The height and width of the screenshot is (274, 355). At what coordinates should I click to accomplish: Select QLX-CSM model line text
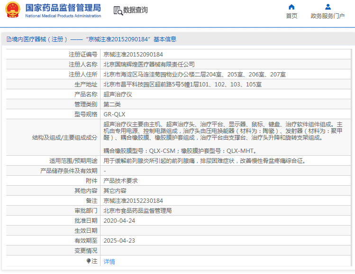tap(180, 151)
